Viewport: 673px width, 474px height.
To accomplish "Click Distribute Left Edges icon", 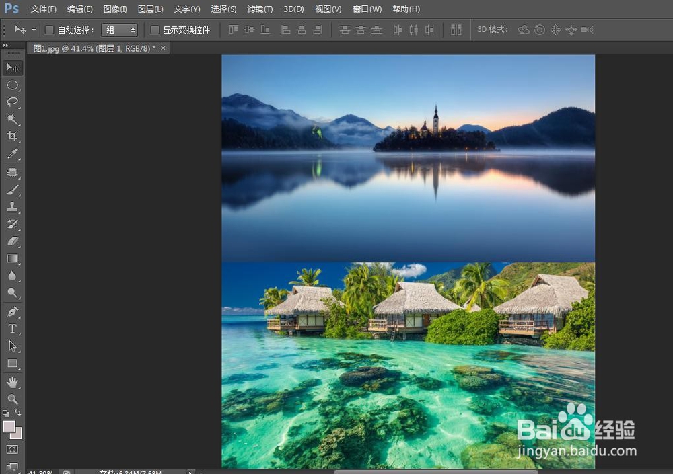I will coord(398,30).
